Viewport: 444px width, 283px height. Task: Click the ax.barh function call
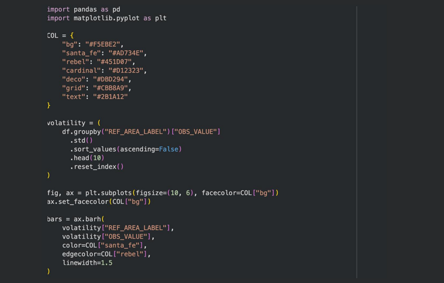coord(87,219)
